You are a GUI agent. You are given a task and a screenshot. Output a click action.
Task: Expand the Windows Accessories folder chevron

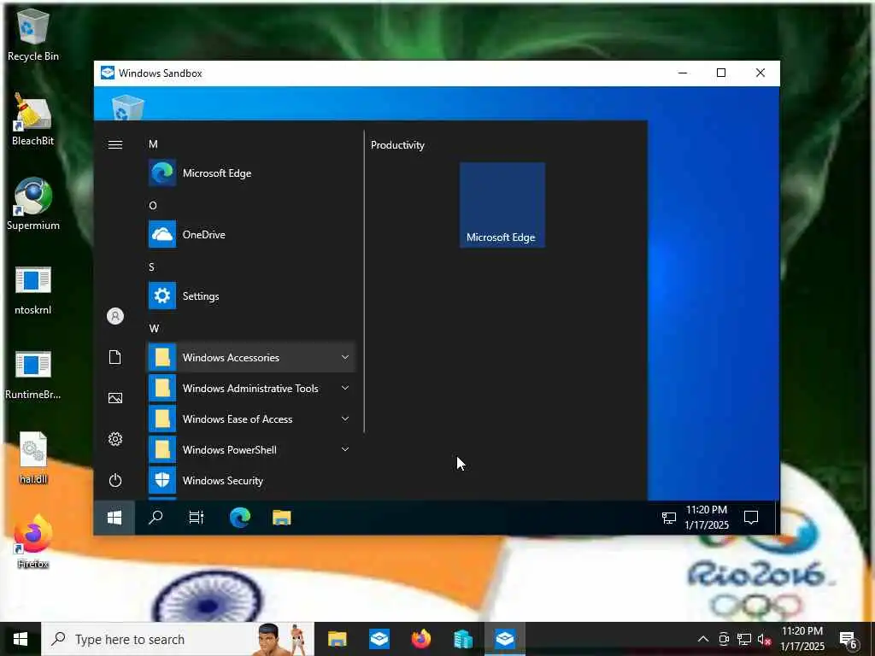(345, 357)
